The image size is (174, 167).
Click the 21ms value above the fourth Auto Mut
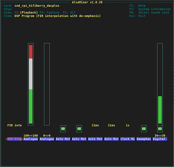tap(111, 125)
